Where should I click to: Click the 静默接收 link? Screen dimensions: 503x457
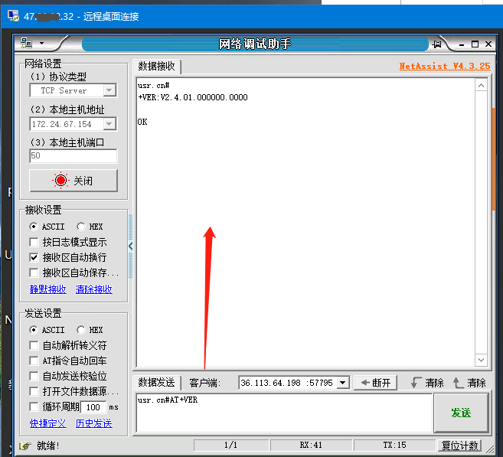[47, 289]
